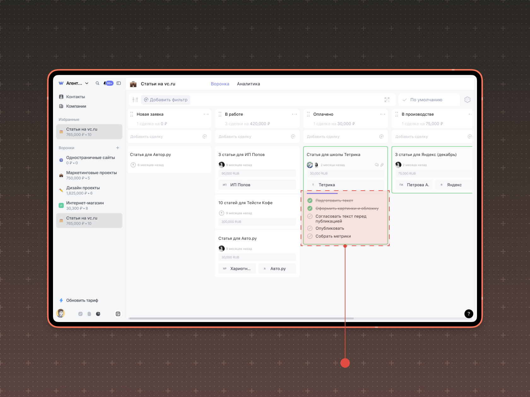Open filter sliders icon beside Добавить фильтр
The image size is (530, 397).
pos(135,100)
